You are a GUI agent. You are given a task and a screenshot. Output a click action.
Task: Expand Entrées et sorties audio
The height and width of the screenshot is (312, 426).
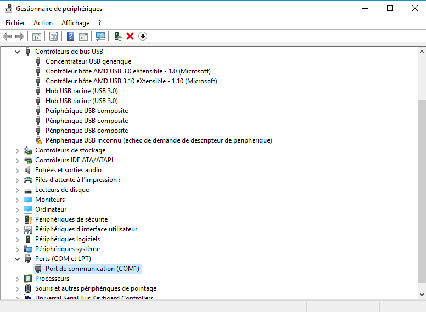(x=18, y=171)
